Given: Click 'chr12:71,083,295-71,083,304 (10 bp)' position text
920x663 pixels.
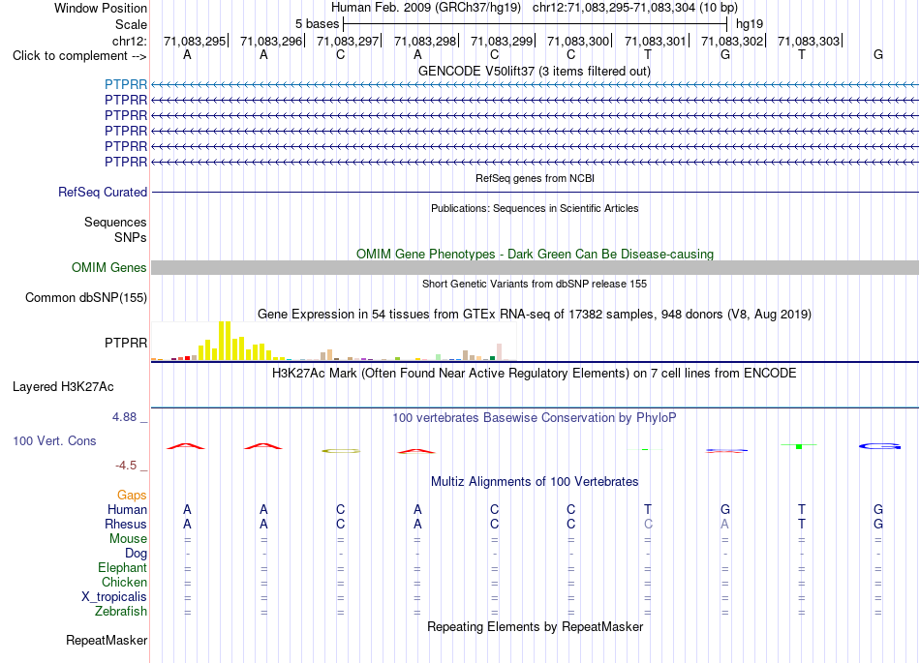Looking at the screenshot, I should pyautogui.click(x=635, y=8).
